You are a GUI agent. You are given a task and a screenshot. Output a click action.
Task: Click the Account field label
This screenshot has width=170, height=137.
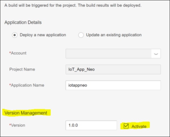pos(19,53)
